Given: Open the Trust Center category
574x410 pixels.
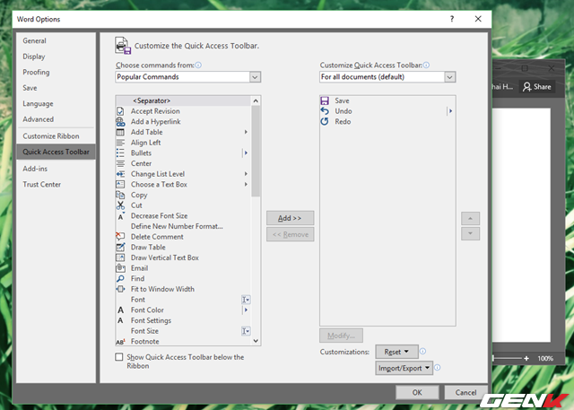Looking at the screenshot, I should [x=56, y=185].
